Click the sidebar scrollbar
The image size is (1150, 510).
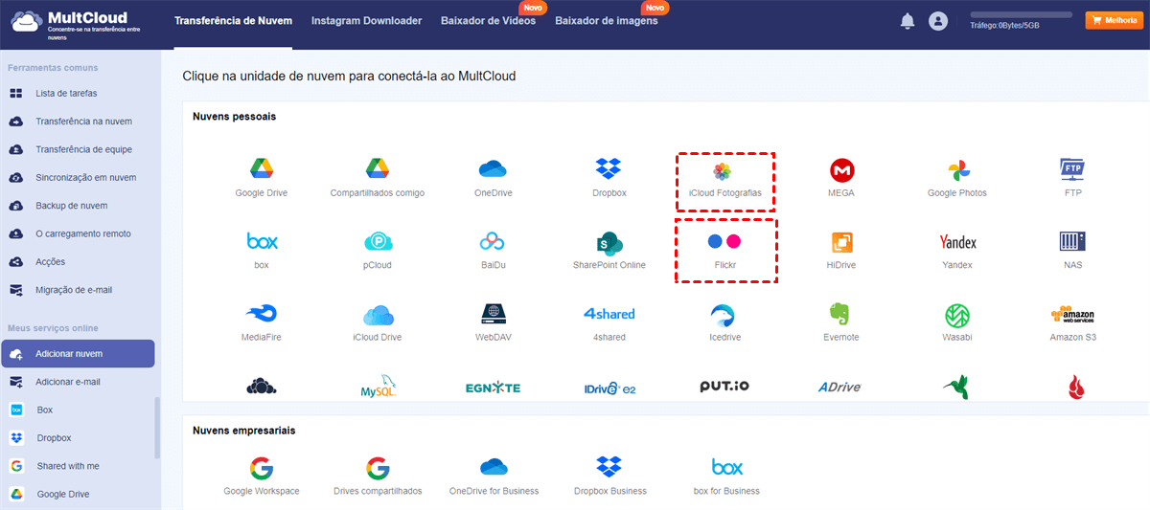point(157,426)
